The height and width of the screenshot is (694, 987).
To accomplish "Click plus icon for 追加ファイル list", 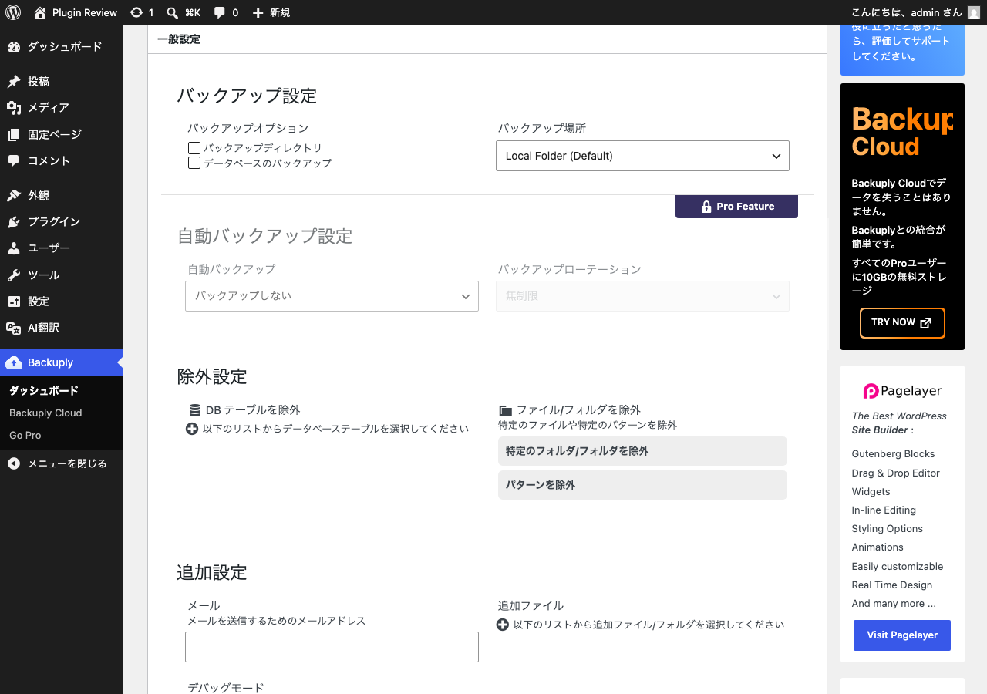I will coord(502,625).
